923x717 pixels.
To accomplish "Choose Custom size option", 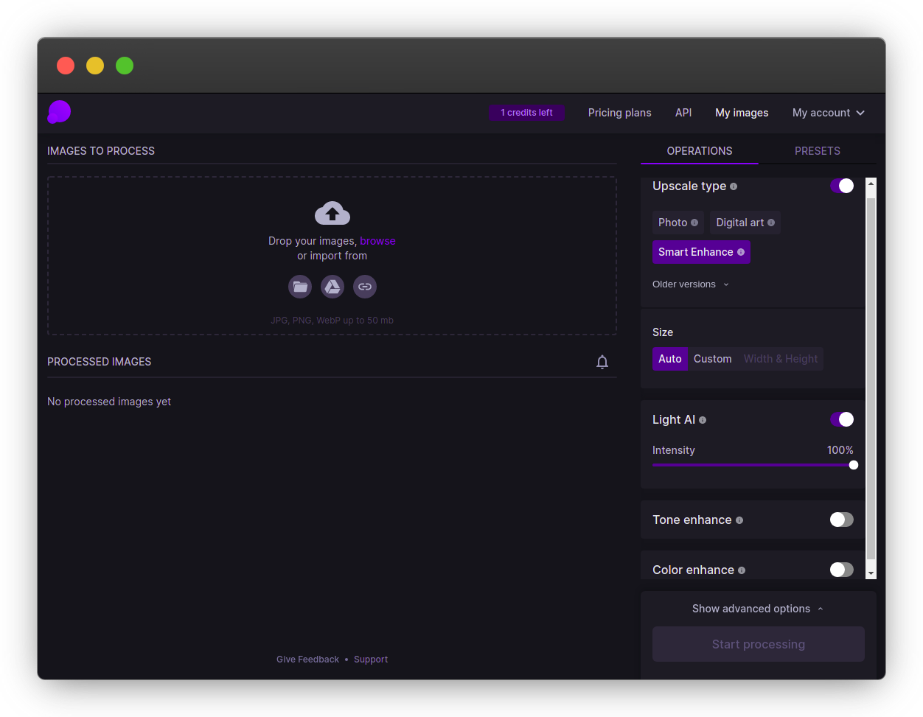I will tap(713, 359).
